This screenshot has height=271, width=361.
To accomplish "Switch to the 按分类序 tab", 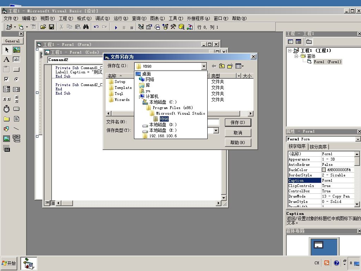I will [x=318, y=147].
